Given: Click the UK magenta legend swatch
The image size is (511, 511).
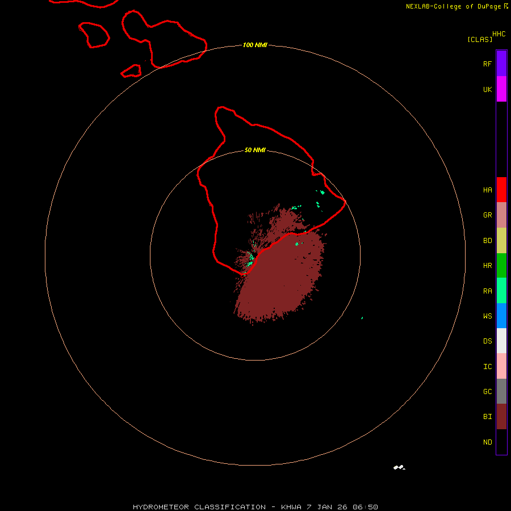Looking at the screenshot, I should click(501, 89).
